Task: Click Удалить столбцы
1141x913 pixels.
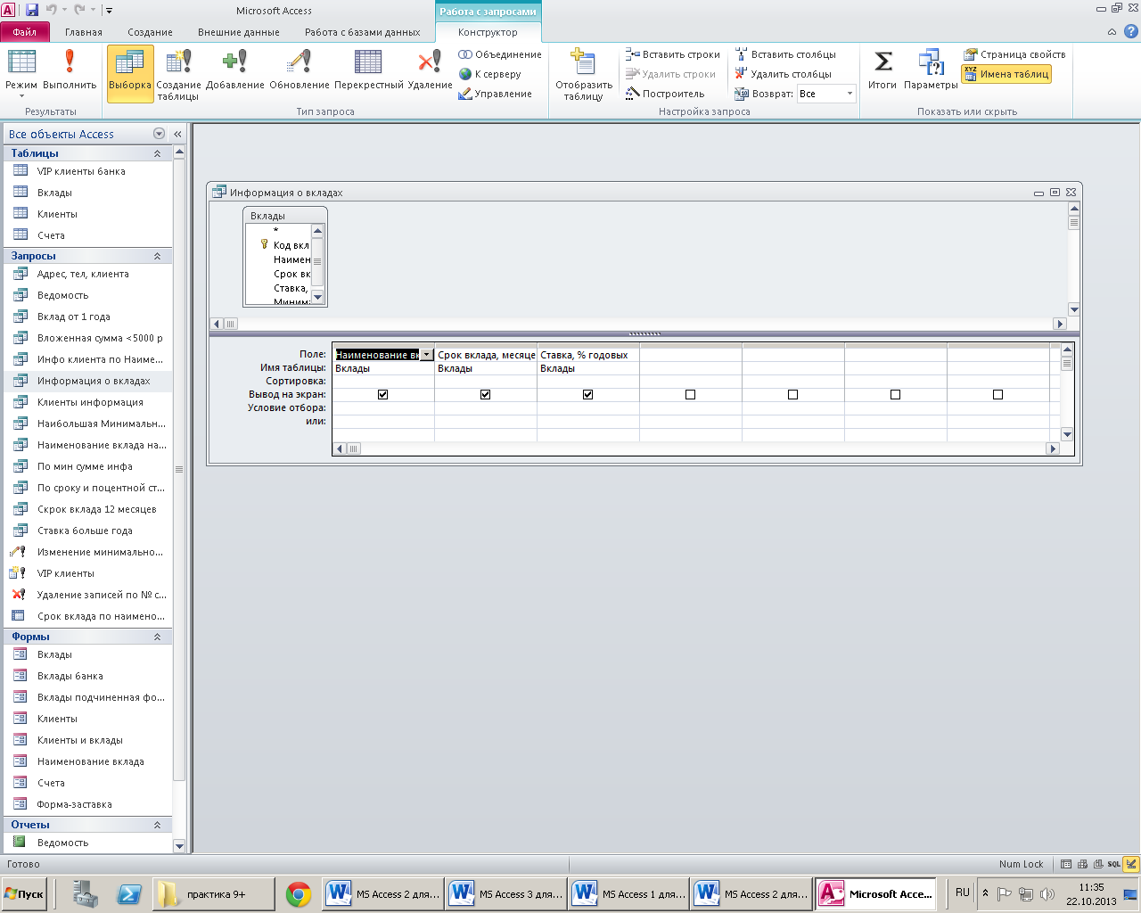Action: coord(784,74)
